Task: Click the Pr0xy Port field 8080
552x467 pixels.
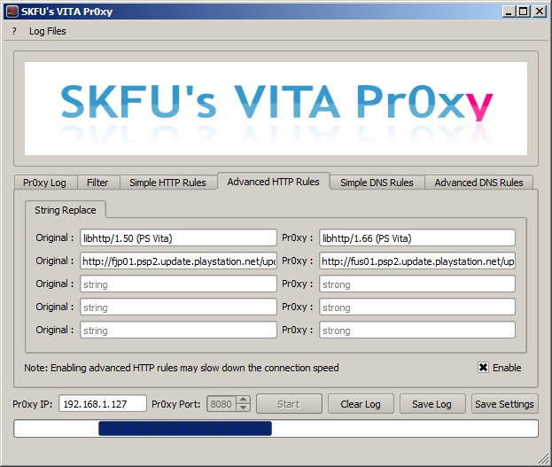Action: pos(222,403)
